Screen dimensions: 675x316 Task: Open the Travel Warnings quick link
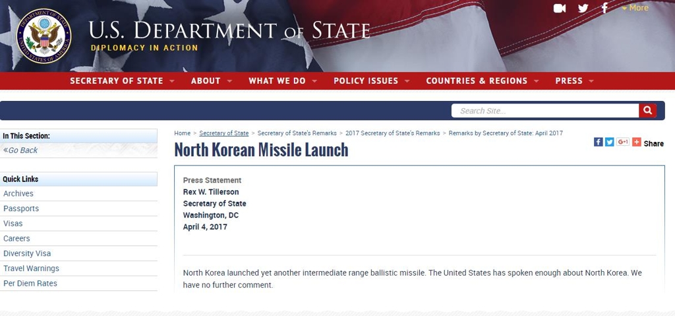tap(31, 268)
